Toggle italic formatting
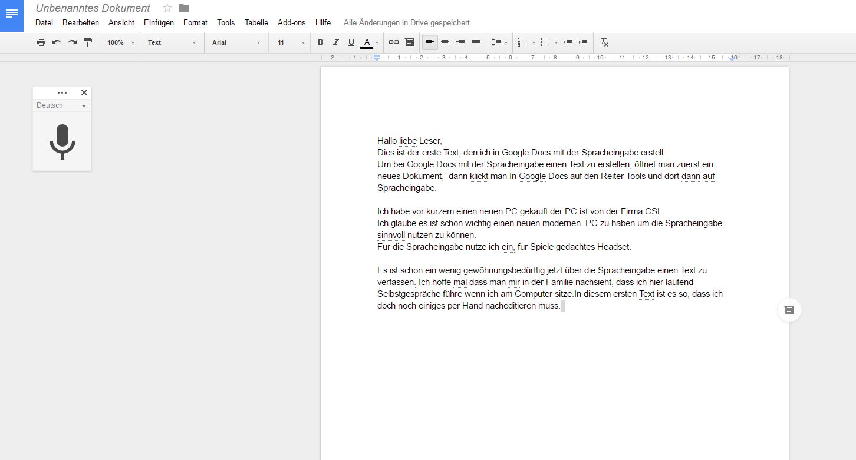Image resolution: width=856 pixels, height=460 pixels. [x=336, y=42]
